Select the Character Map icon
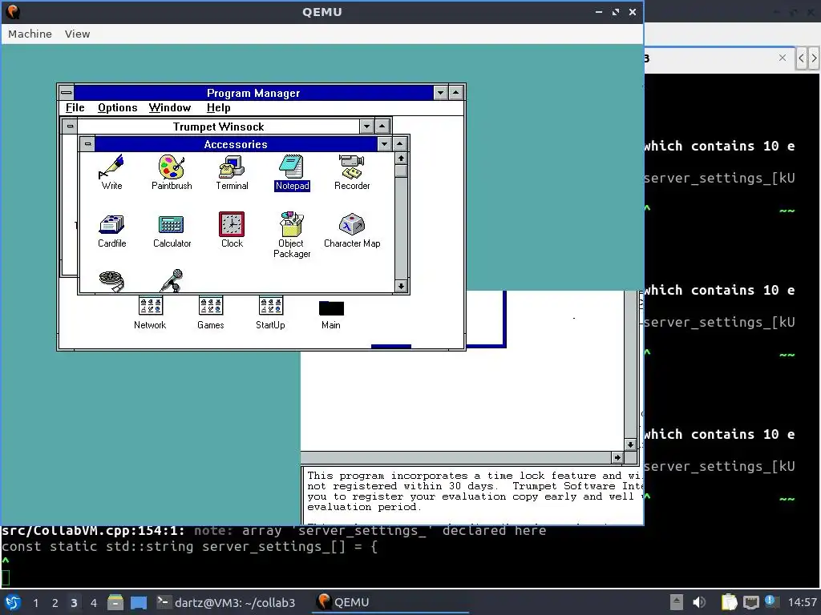Screen dimensions: 821x615 (x=352, y=230)
